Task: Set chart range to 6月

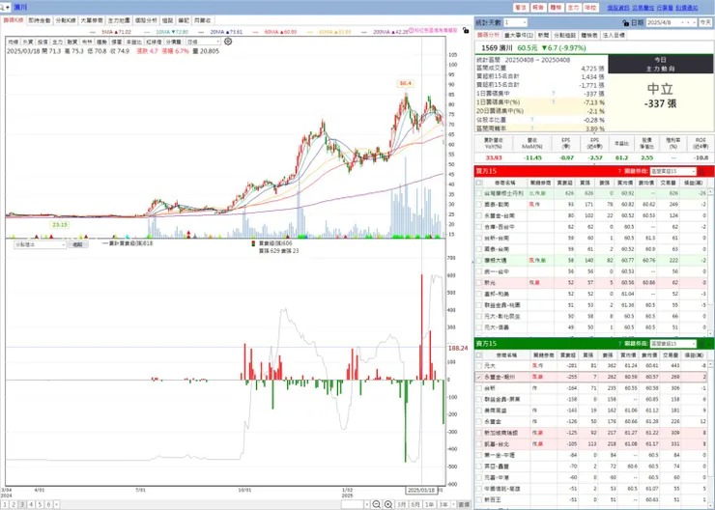Action: coord(415,504)
